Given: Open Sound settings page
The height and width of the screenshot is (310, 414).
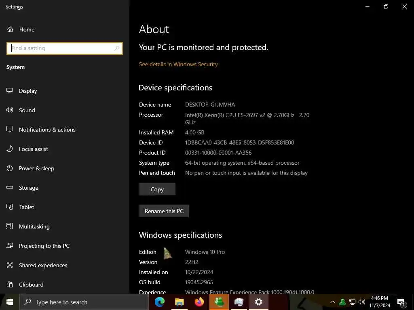Looking at the screenshot, I should coord(27,110).
